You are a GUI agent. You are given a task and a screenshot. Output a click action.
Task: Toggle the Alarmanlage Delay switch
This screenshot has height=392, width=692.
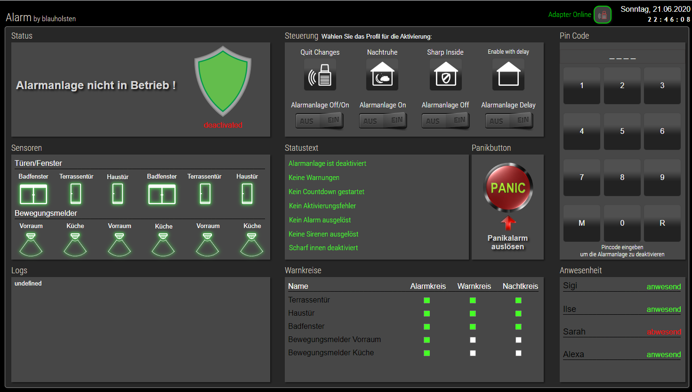pos(509,121)
